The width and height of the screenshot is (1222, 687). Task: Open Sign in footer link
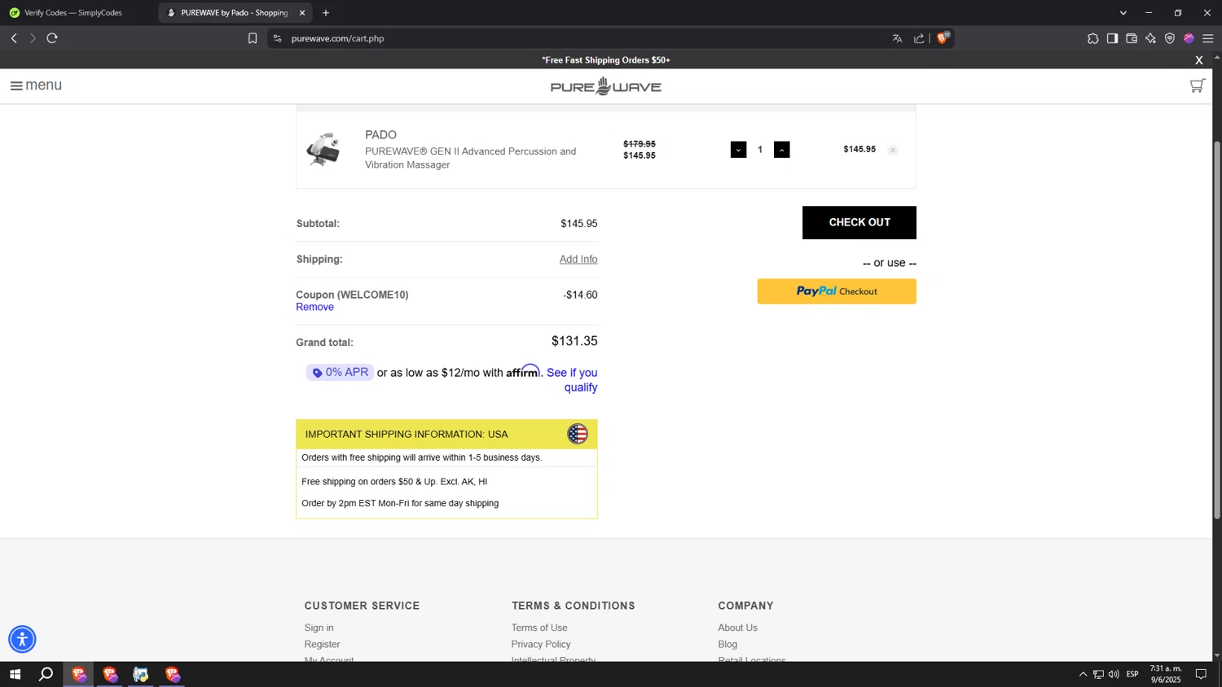[x=319, y=628]
